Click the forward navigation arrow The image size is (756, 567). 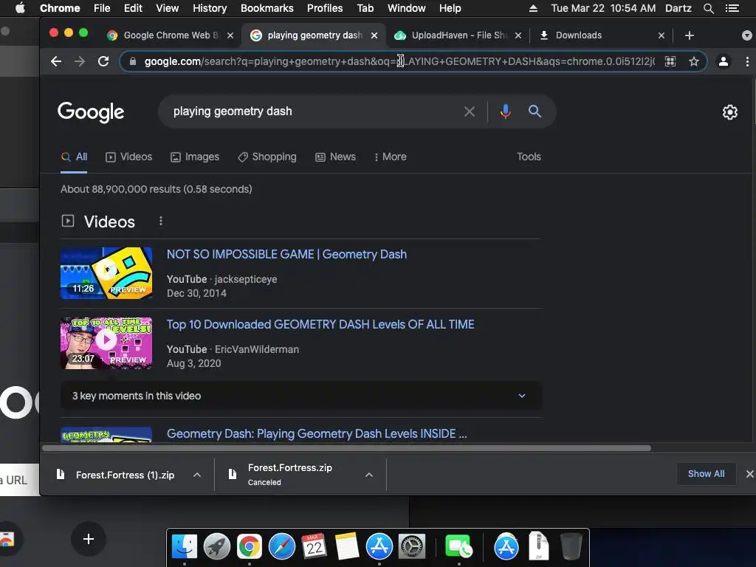80,61
